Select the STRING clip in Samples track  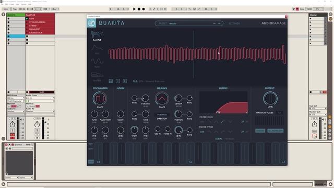pyautogui.click(x=40, y=26)
